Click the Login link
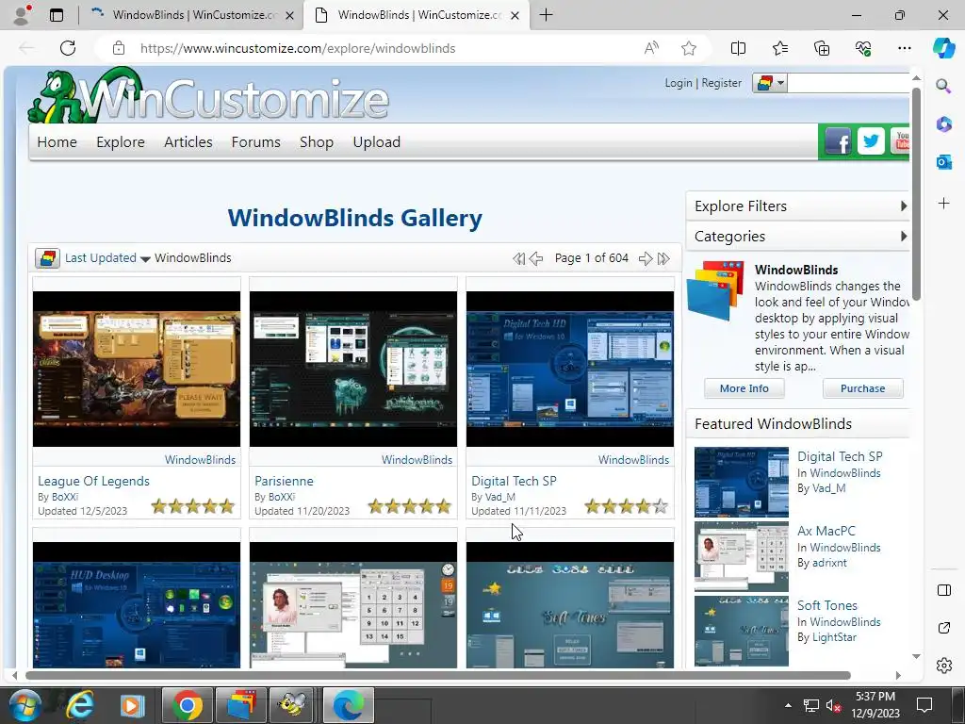Screen dimensions: 965x724 679,83
